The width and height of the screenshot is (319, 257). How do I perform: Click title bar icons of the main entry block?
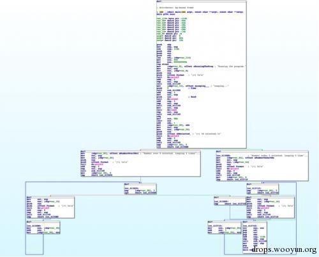[159, 1]
